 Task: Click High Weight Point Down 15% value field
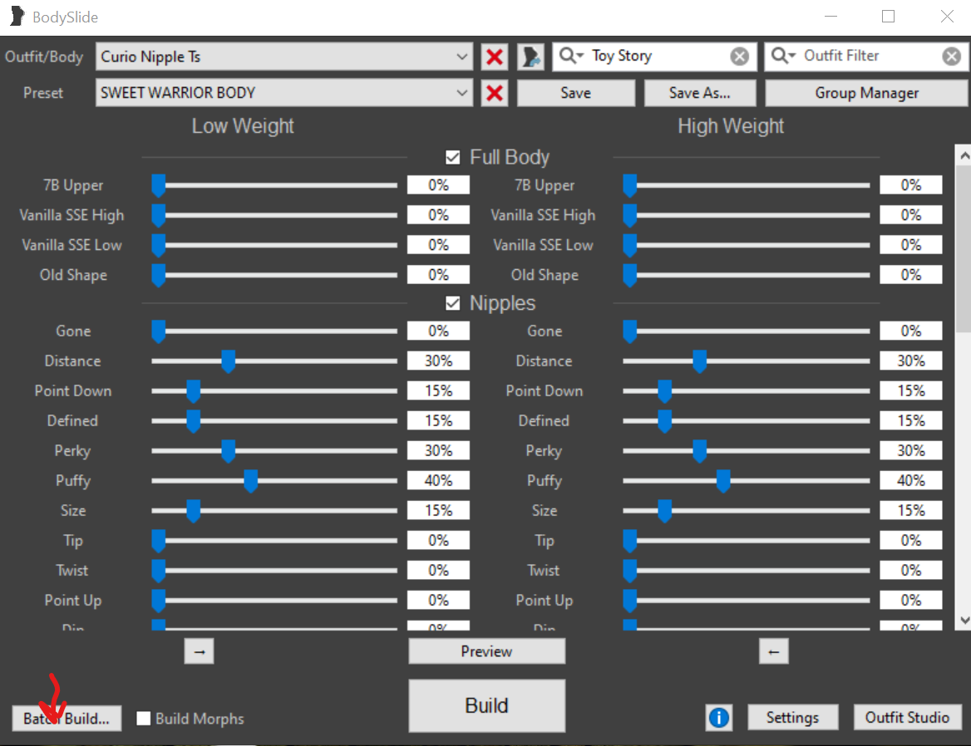(911, 391)
